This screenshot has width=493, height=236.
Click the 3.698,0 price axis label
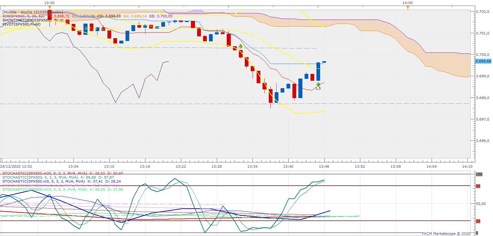(483, 98)
